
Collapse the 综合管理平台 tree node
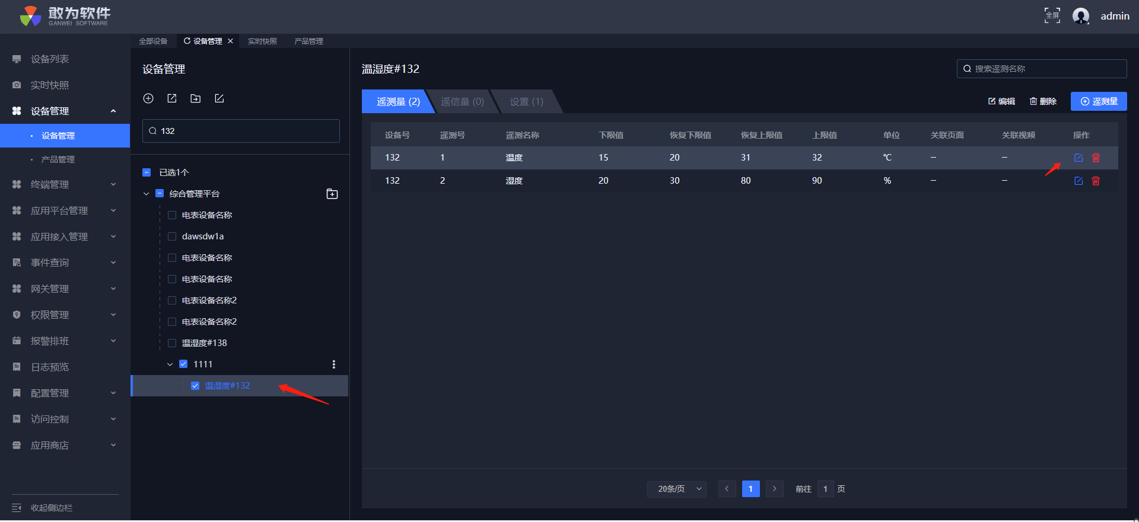tap(146, 194)
